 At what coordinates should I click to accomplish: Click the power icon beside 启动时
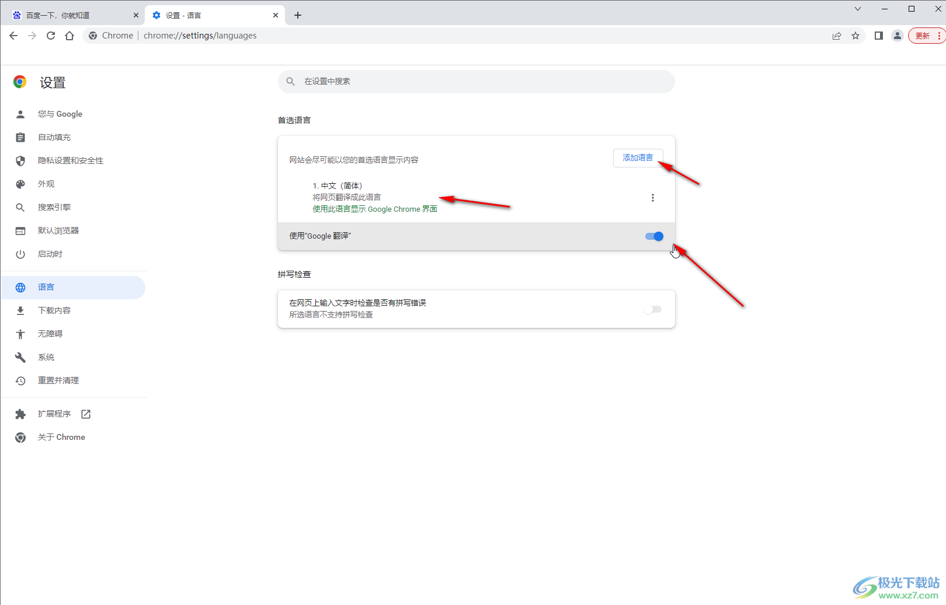20,254
